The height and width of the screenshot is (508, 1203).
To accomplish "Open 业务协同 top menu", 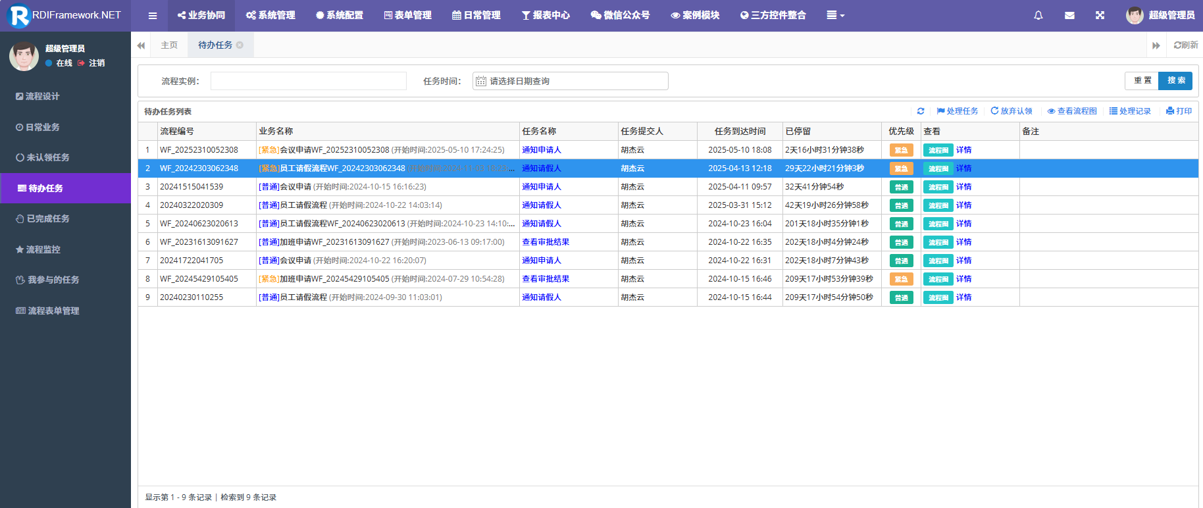I will [x=201, y=15].
